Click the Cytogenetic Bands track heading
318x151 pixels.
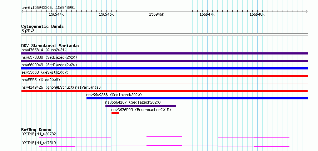tap(43, 26)
